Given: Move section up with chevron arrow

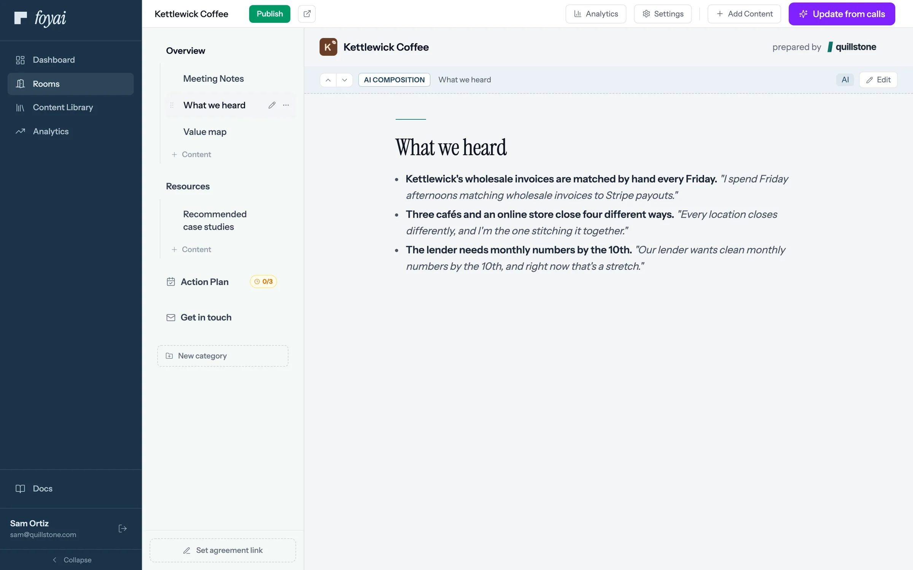Looking at the screenshot, I should click(328, 80).
